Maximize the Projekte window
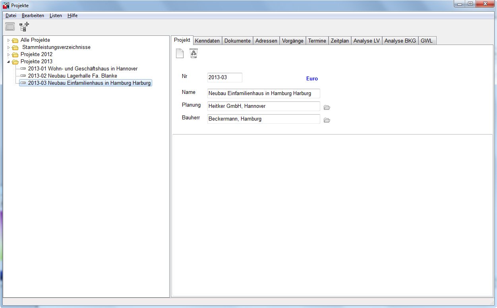 point(470,4)
